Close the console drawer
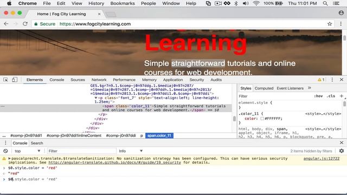The image size is (347, 195). tap(342, 143)
